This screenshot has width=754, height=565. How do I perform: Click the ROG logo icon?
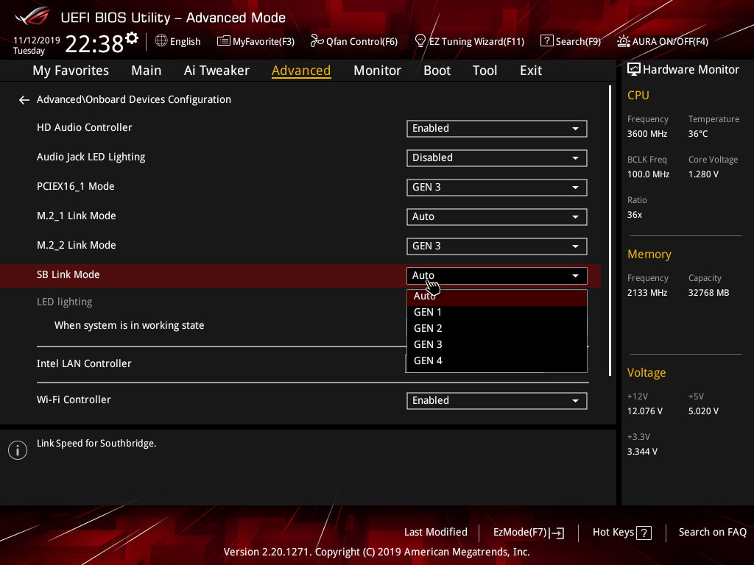tap(32, 17)
